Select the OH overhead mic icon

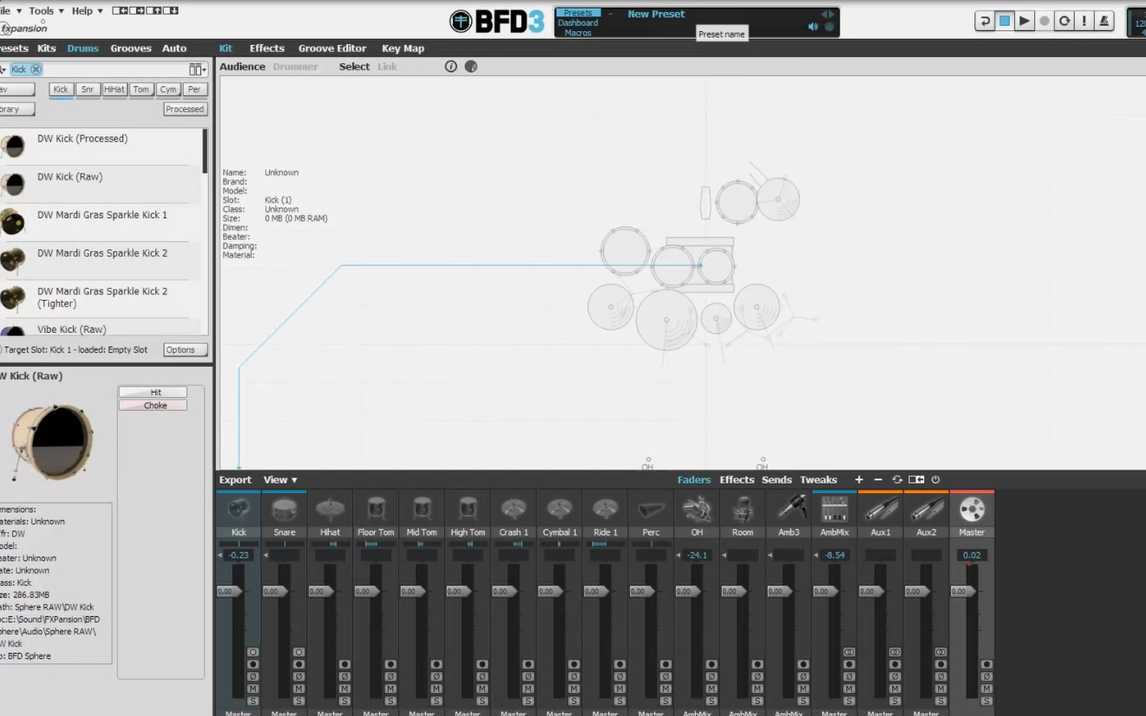click(697, 510)
